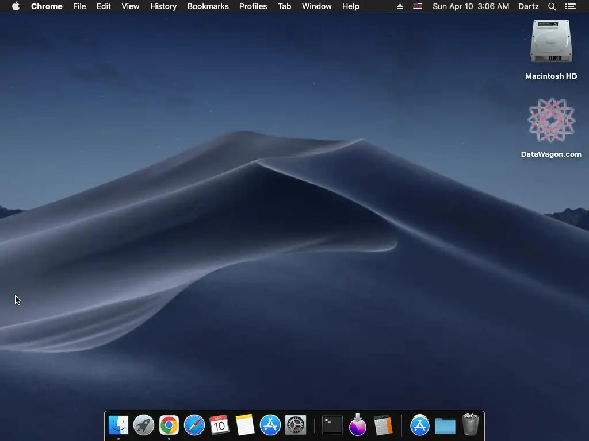589x441 pixels.
Task: Open the US flag input source menu
Action: tap(418, 6)
